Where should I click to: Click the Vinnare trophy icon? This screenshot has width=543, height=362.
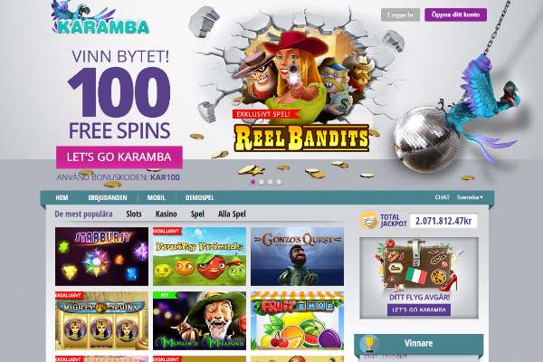click(x=369, y=344)
